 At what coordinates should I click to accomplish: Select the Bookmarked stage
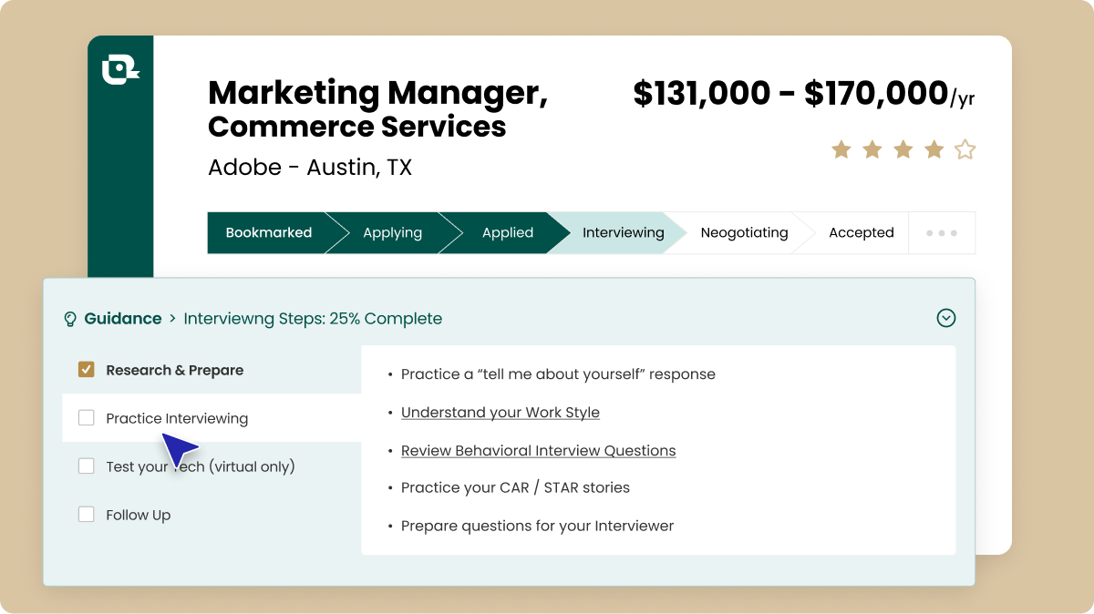click(x=269, y=232)
